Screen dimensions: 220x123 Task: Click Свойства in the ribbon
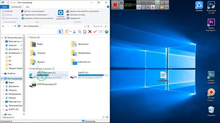point(7,11)
